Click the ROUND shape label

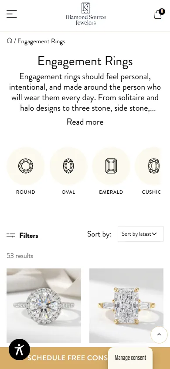pos(26,192)
